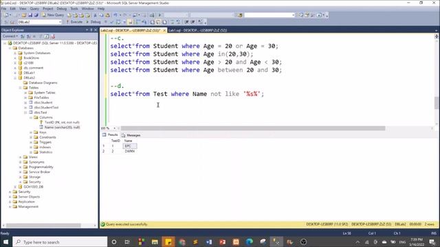Open OBS Studio from taskbar
Image resolution: width=440 pixels, height=247 pixels.
(x=303, y=242)
